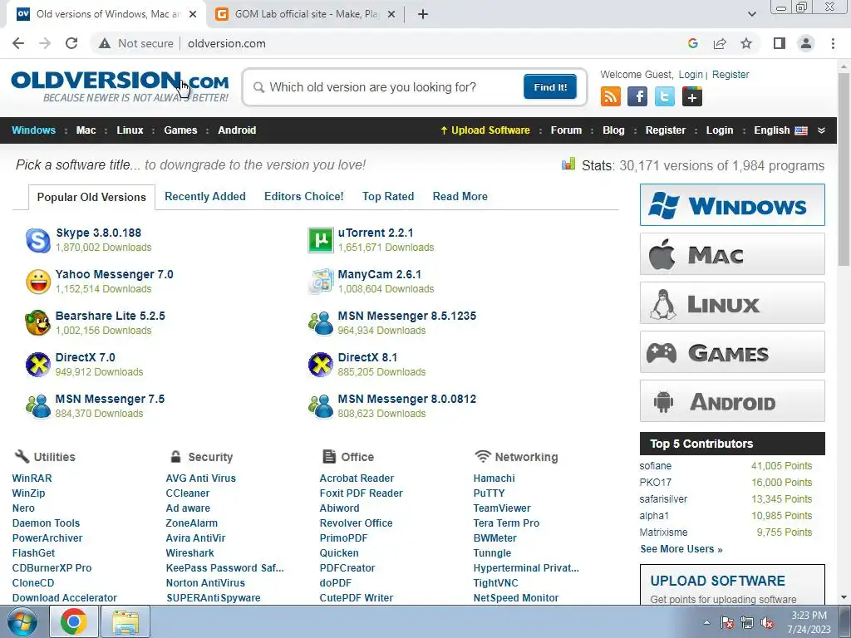Click the MSN Messenger 7.5 icon
The image size is (851, 638).
click(38, 405)
